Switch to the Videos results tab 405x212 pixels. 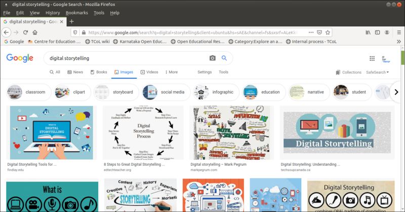[149, 72]
